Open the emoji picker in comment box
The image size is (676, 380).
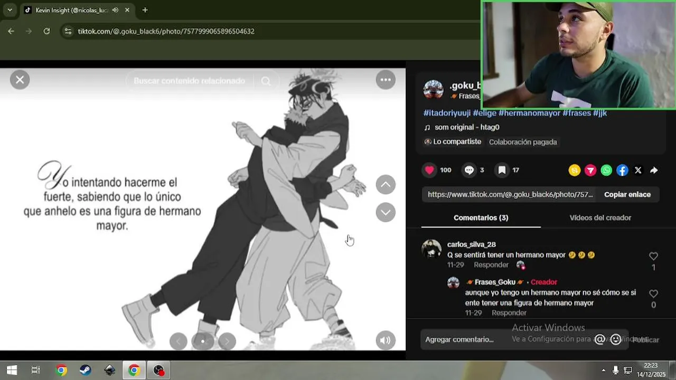tap(615, 339)
